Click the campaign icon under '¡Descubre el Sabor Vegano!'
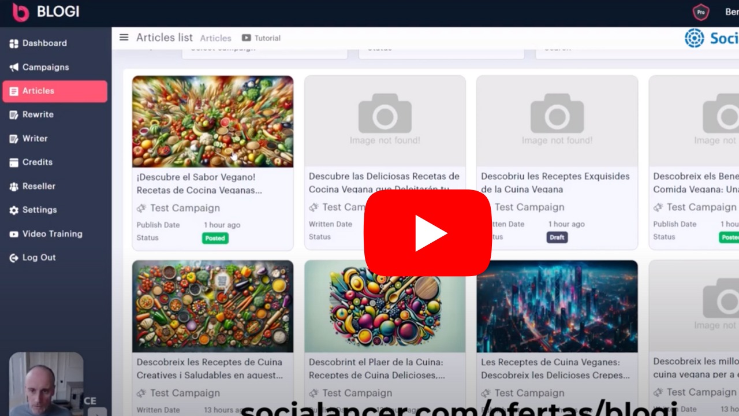 coord(141,208)
